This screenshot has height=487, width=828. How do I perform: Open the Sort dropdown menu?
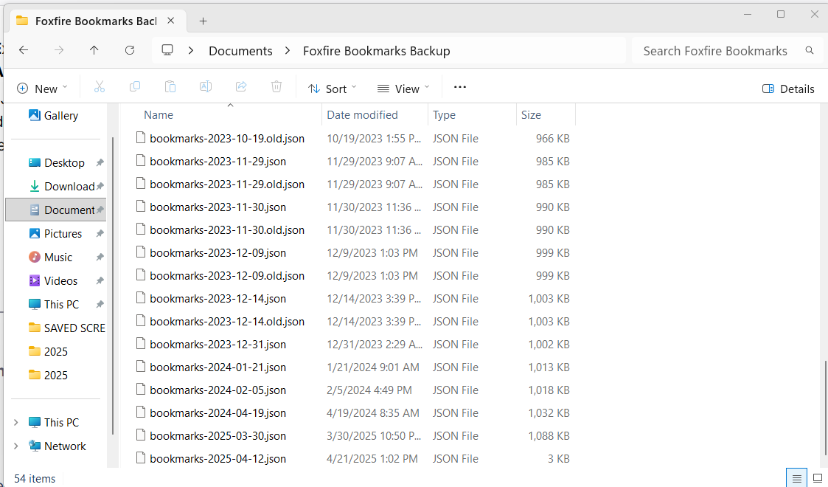(x=333, y=89)
